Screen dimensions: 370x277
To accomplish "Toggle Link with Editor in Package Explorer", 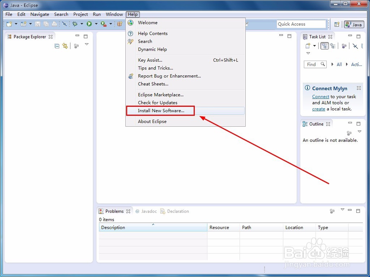I will [x=65, y=46].
